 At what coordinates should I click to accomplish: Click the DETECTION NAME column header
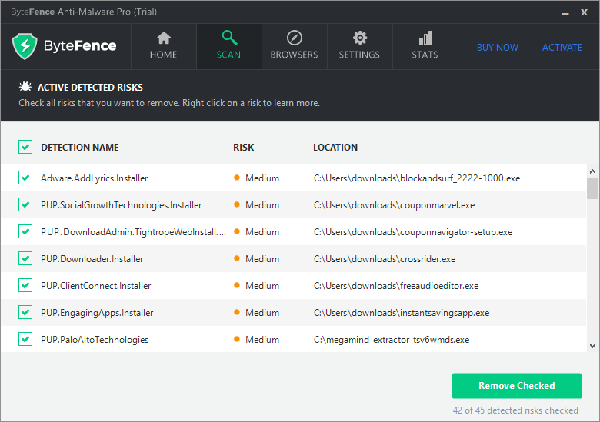(79, 147)
